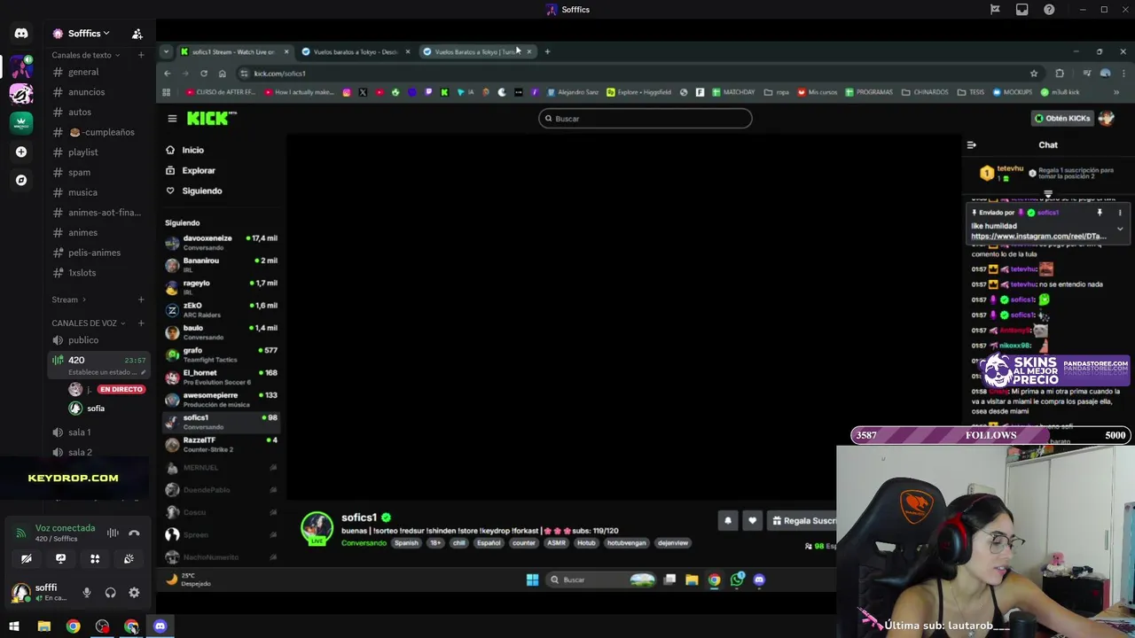Open a new browser tab
The width and height of the screenshot is (1135, 638).
point(547,51)
